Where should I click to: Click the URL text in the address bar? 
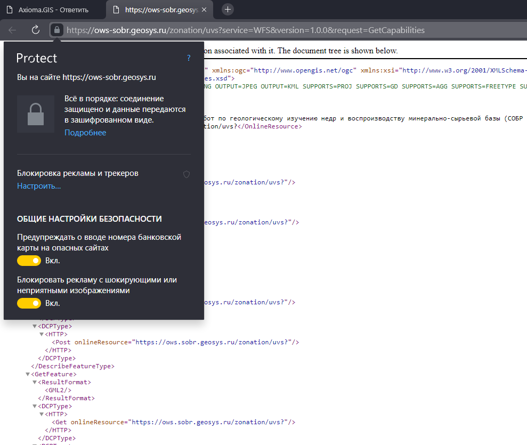245,30
